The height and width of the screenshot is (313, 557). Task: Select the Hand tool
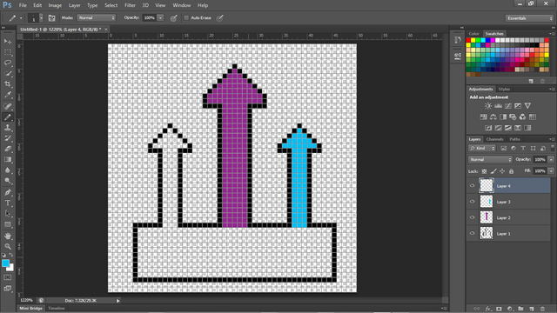click(x=8, y=236)
